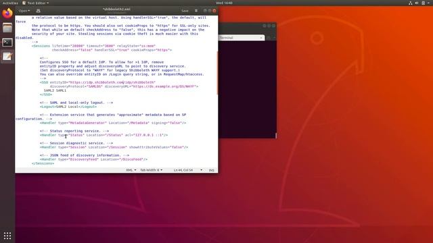This screenshot has height=243, width=433.
Task: Select the Text Editor dock icon
Action: [7, 57]
